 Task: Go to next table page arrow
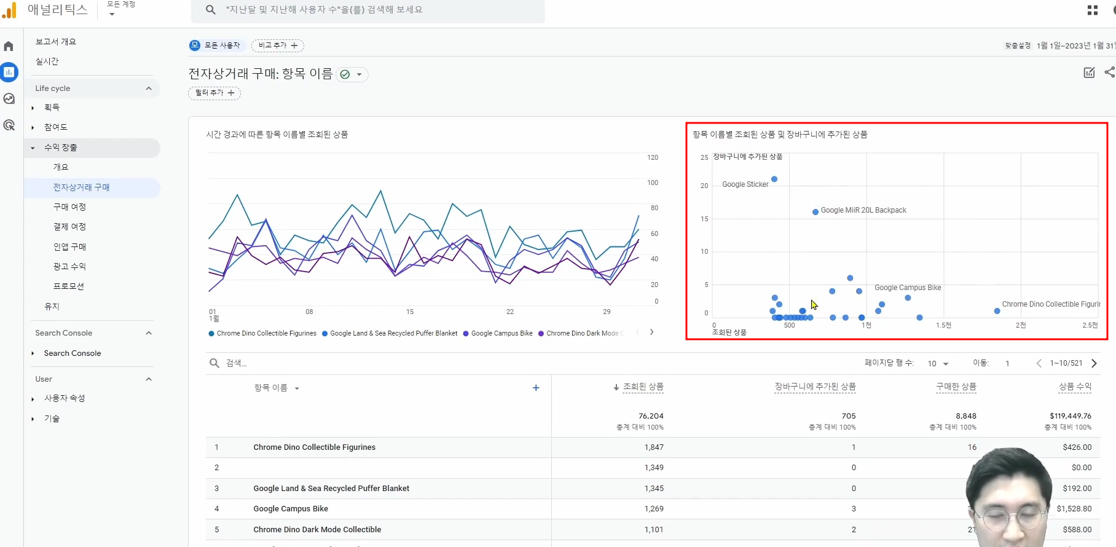click(x=1094, y=363)
